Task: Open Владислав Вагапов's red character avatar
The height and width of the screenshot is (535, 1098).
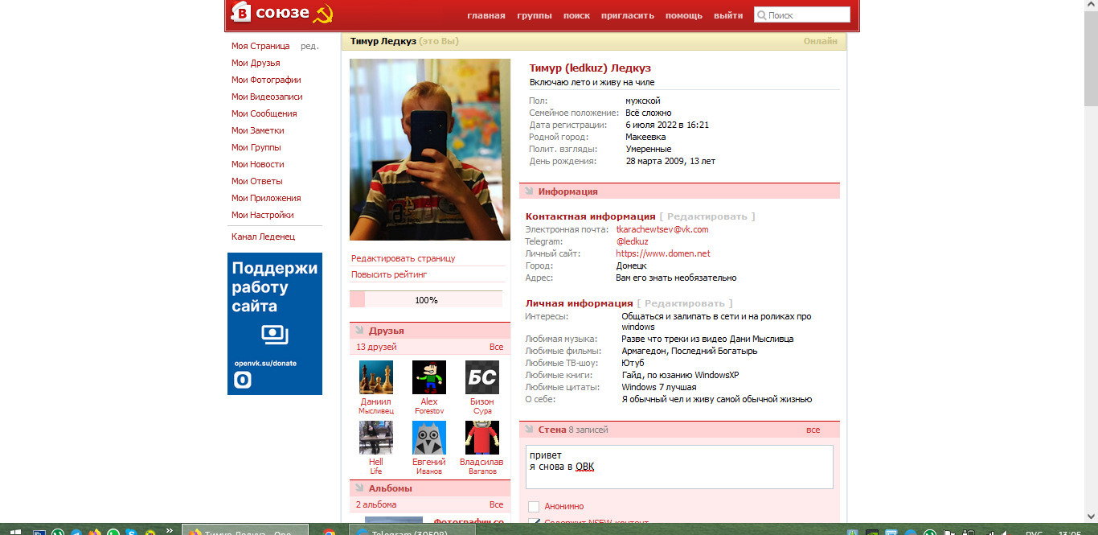Action: 482,438
